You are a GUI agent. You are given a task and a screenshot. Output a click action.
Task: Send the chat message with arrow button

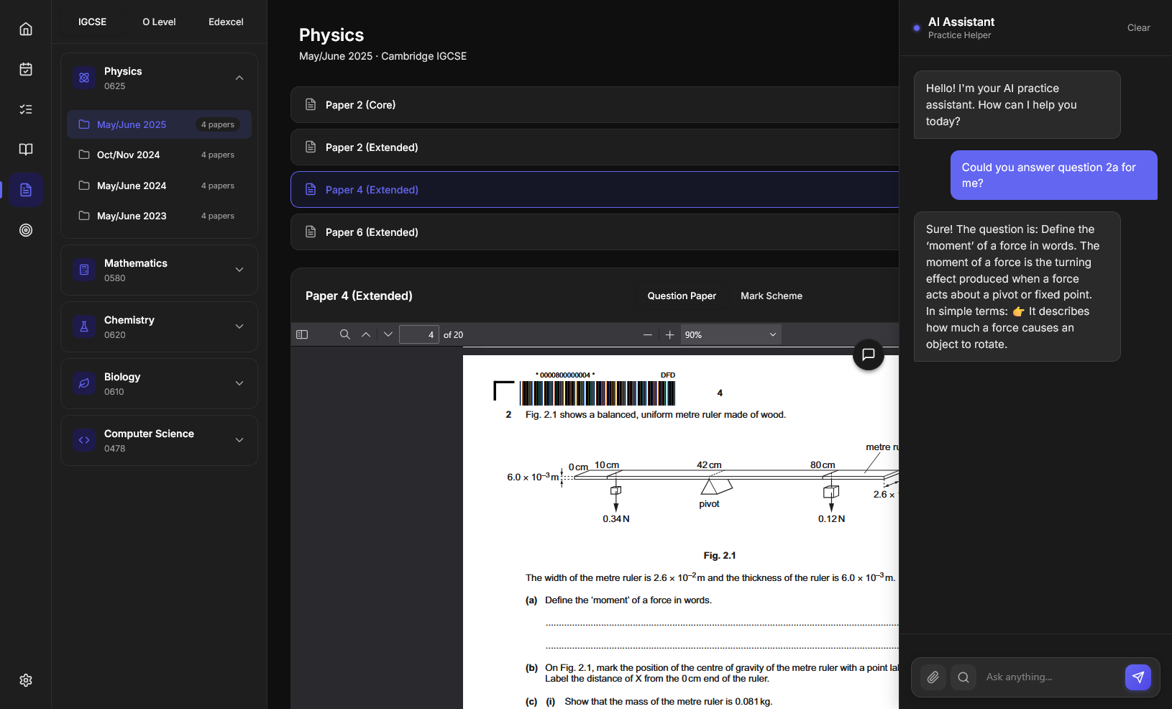pyautogui.click(x=1137, y=677)
